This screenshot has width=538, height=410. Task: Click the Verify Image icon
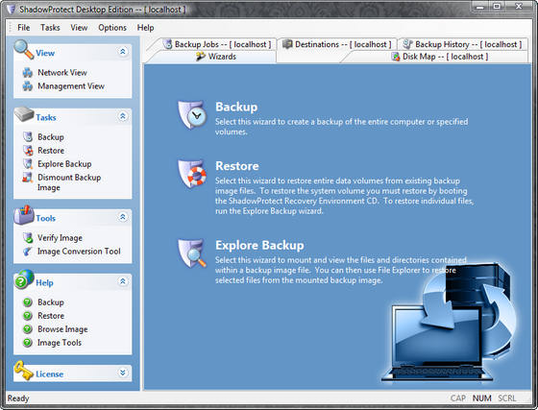coord(28,237)
